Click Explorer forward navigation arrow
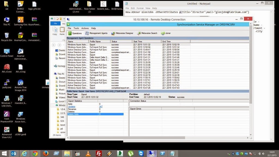 tap(59, 45)
